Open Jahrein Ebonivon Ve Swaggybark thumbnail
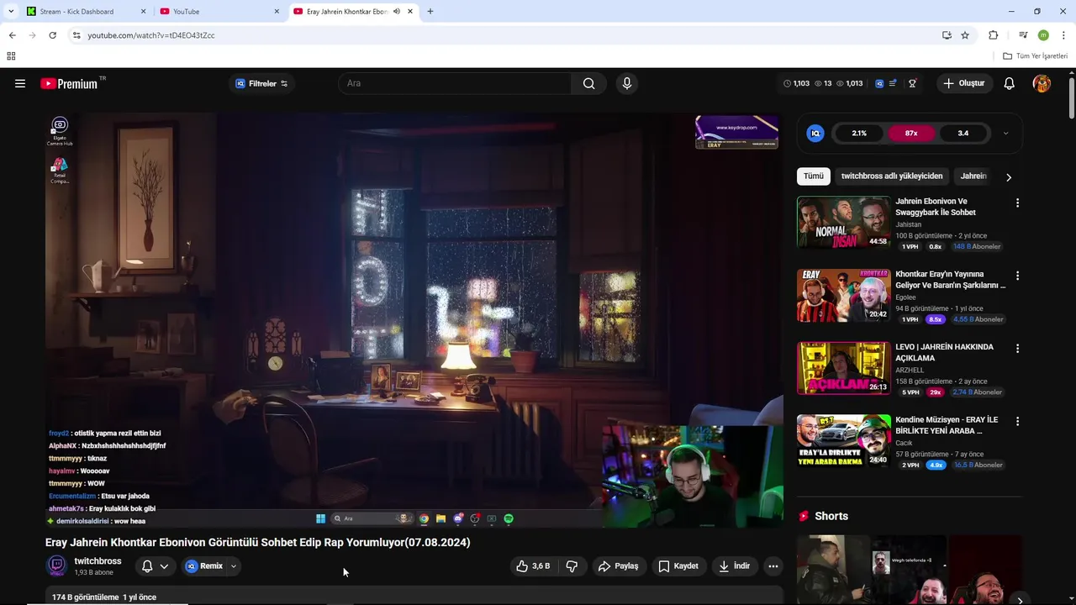Viewport: 1076px width, 605px height. coord(843,223)
